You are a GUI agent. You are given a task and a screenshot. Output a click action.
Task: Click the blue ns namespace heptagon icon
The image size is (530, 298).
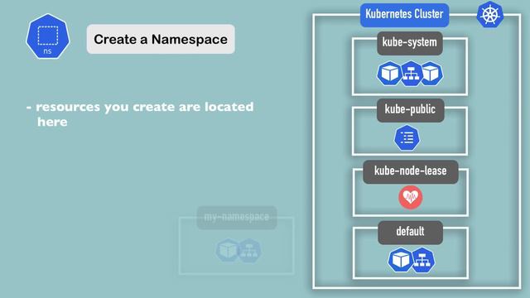[48, 36]
